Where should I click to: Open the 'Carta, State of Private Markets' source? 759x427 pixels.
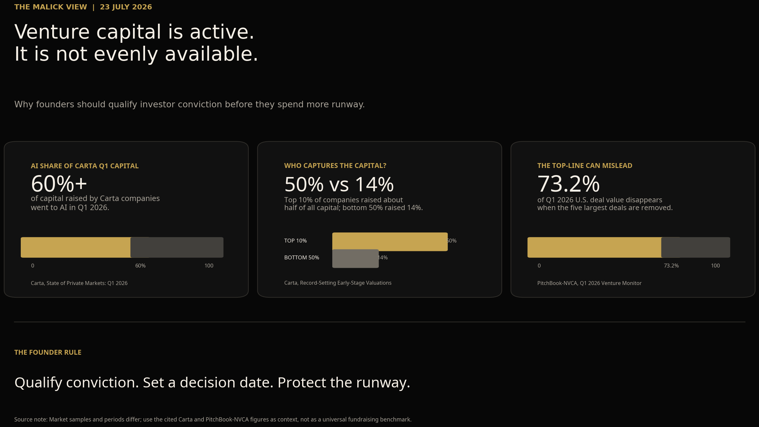pyautogui.click(x=79, y=283)
